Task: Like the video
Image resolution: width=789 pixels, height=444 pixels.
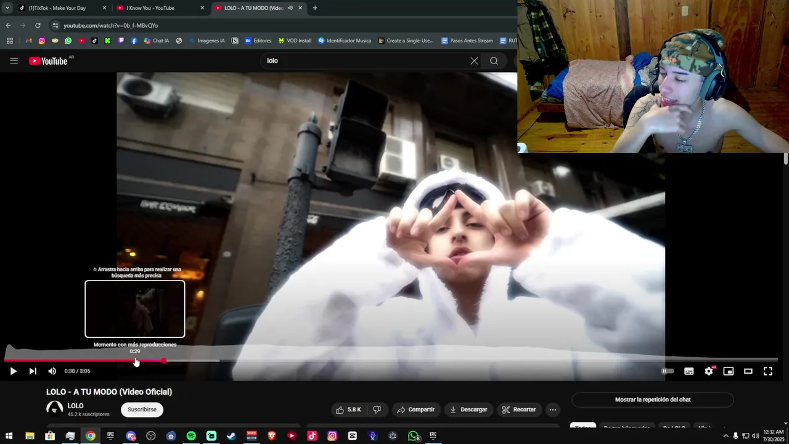Action: tap(348, 409)
